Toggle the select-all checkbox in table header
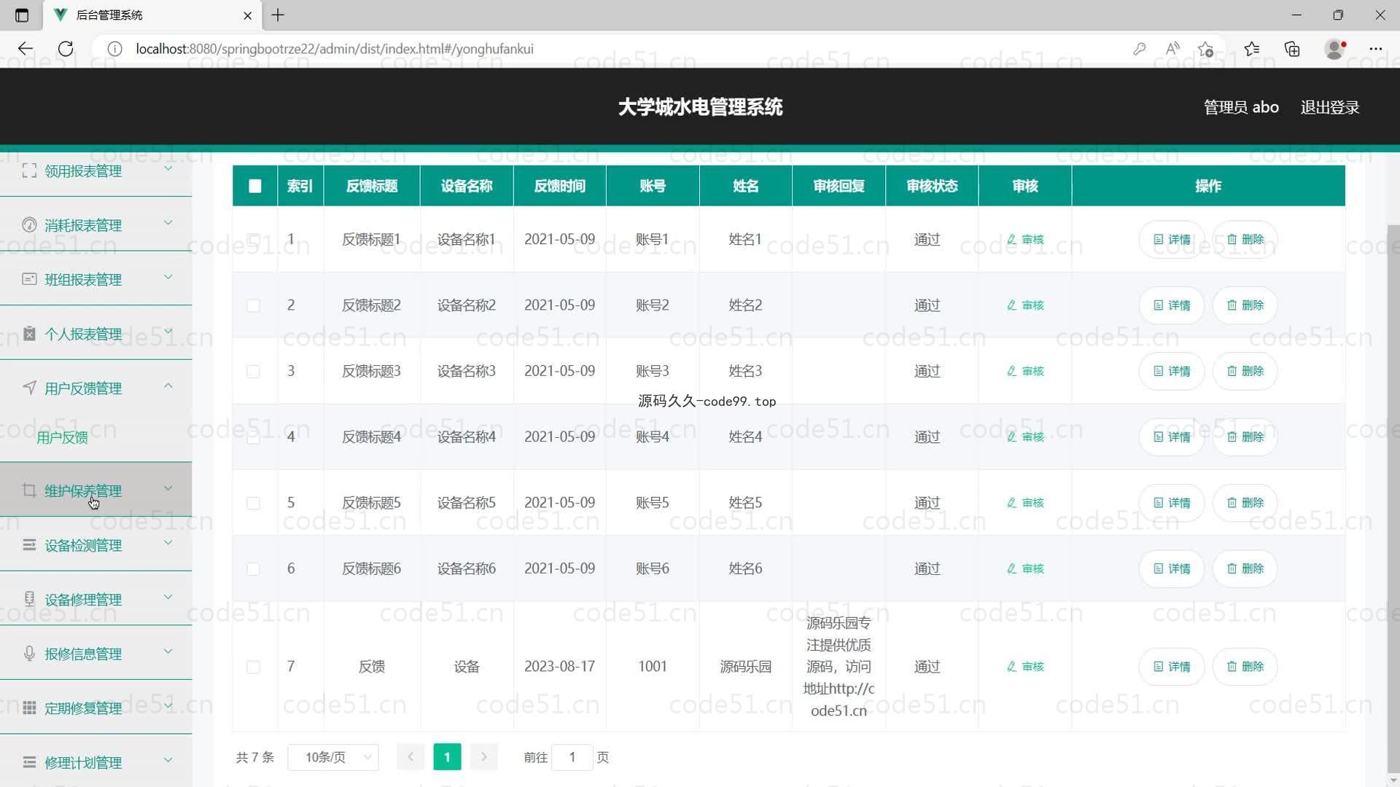 [x=254, y=186]
